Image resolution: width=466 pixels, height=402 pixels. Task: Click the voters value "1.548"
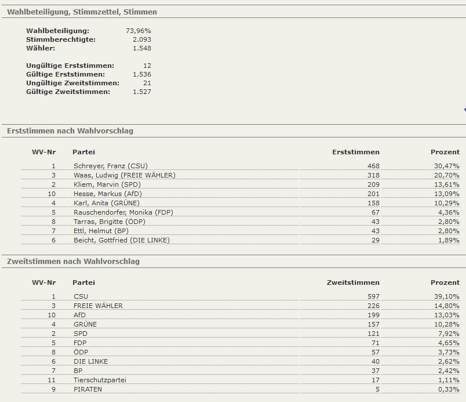coord(142,48)
